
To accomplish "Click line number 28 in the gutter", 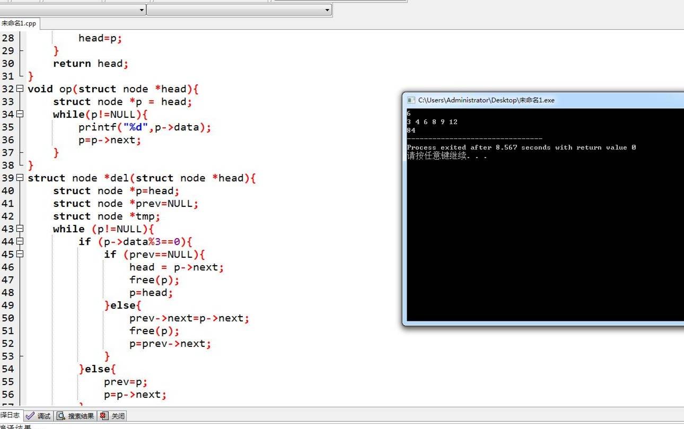I will 8,38.
